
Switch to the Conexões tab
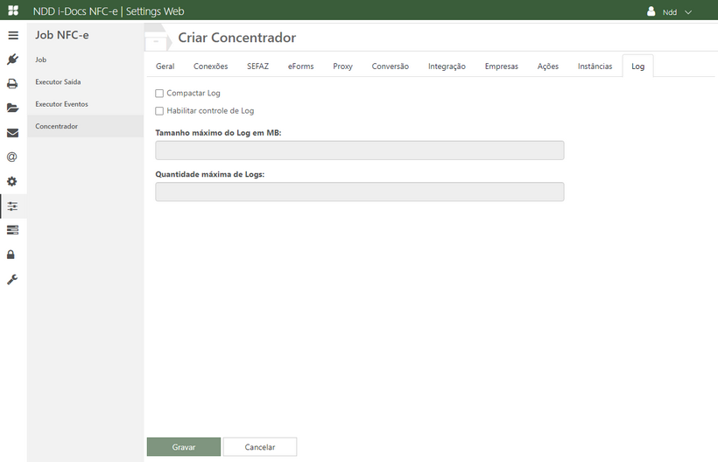211,66
